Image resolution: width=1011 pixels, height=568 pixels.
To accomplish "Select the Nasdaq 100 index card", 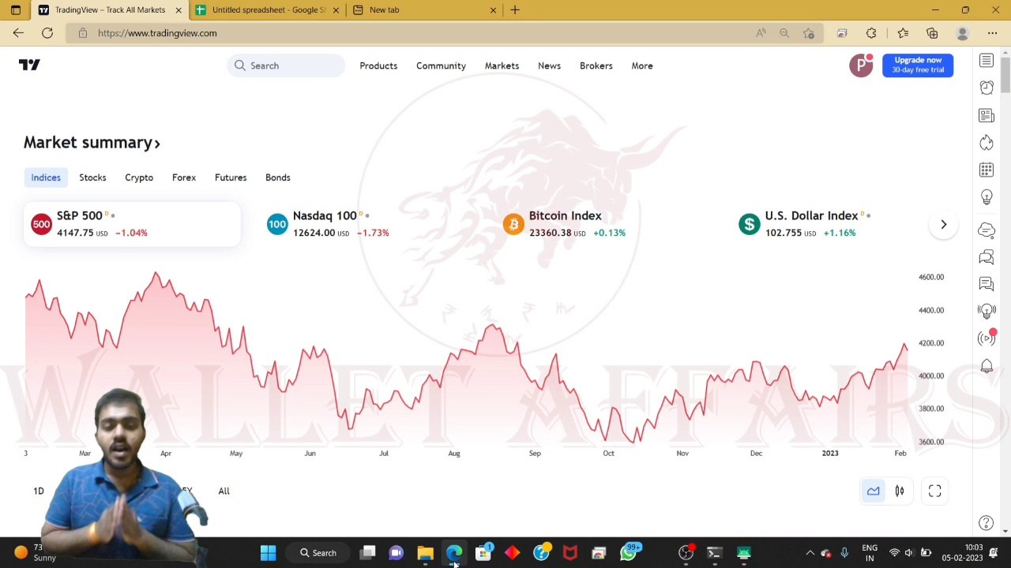I will point(368,224).
